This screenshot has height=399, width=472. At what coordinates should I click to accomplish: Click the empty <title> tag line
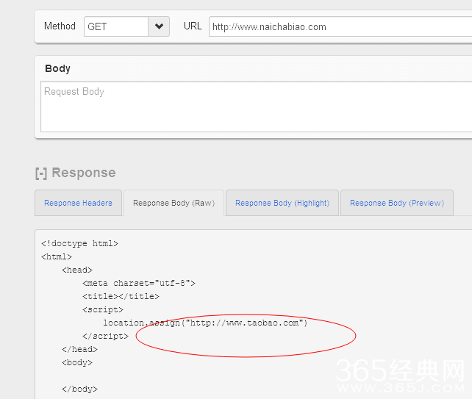click(121, 296)
